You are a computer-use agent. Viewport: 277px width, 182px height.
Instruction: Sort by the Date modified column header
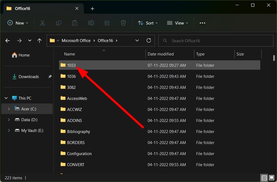coord(161,54)
